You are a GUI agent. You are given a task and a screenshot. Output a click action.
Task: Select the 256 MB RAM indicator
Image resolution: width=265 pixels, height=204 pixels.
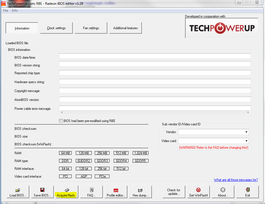(102, 153)
